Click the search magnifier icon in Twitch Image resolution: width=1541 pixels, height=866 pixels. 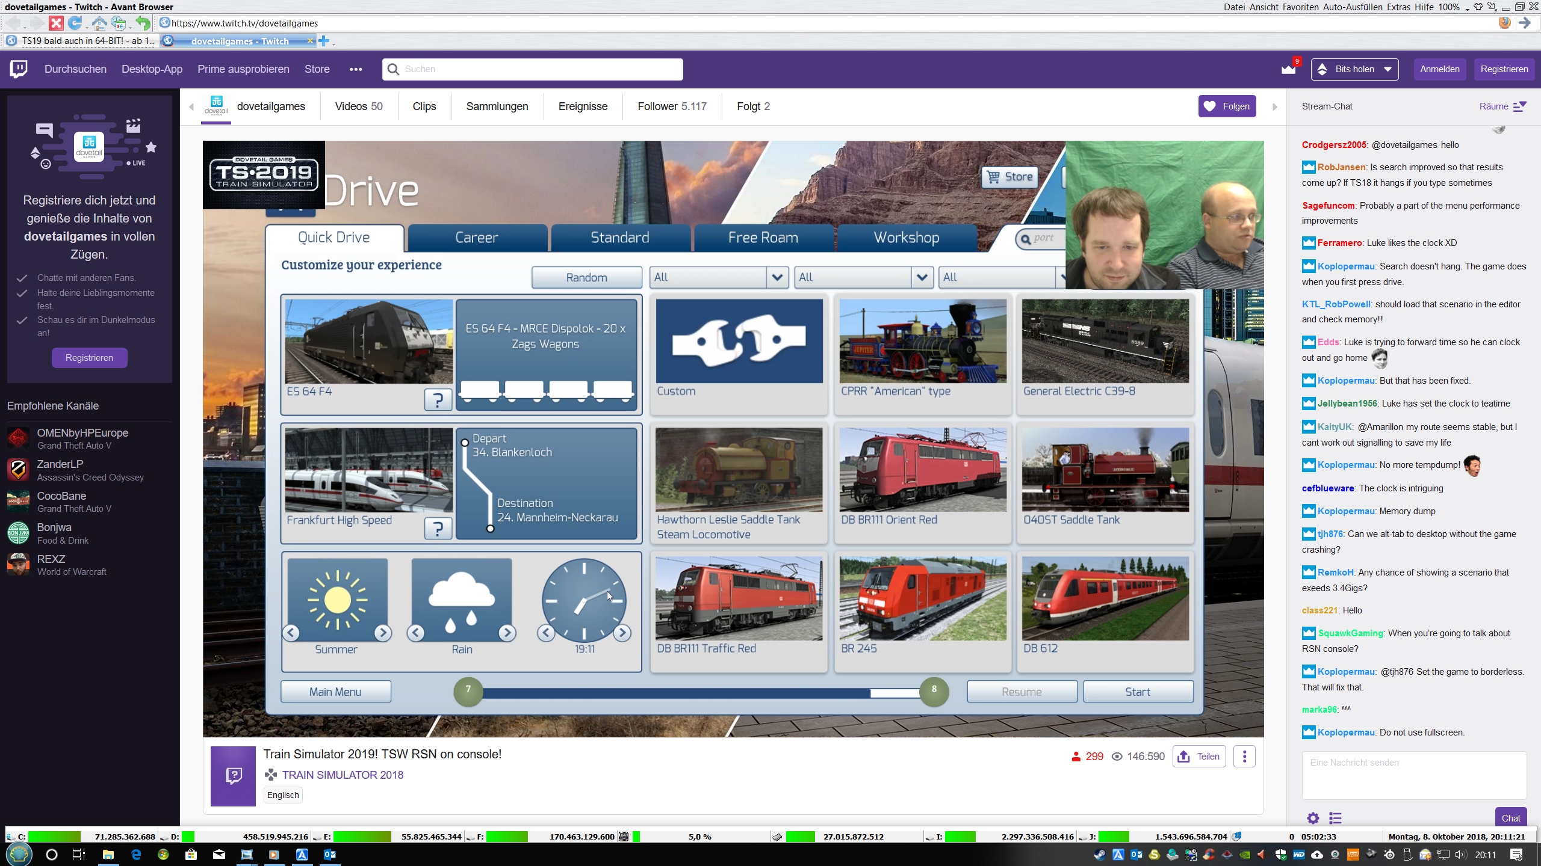click(393, 69)
